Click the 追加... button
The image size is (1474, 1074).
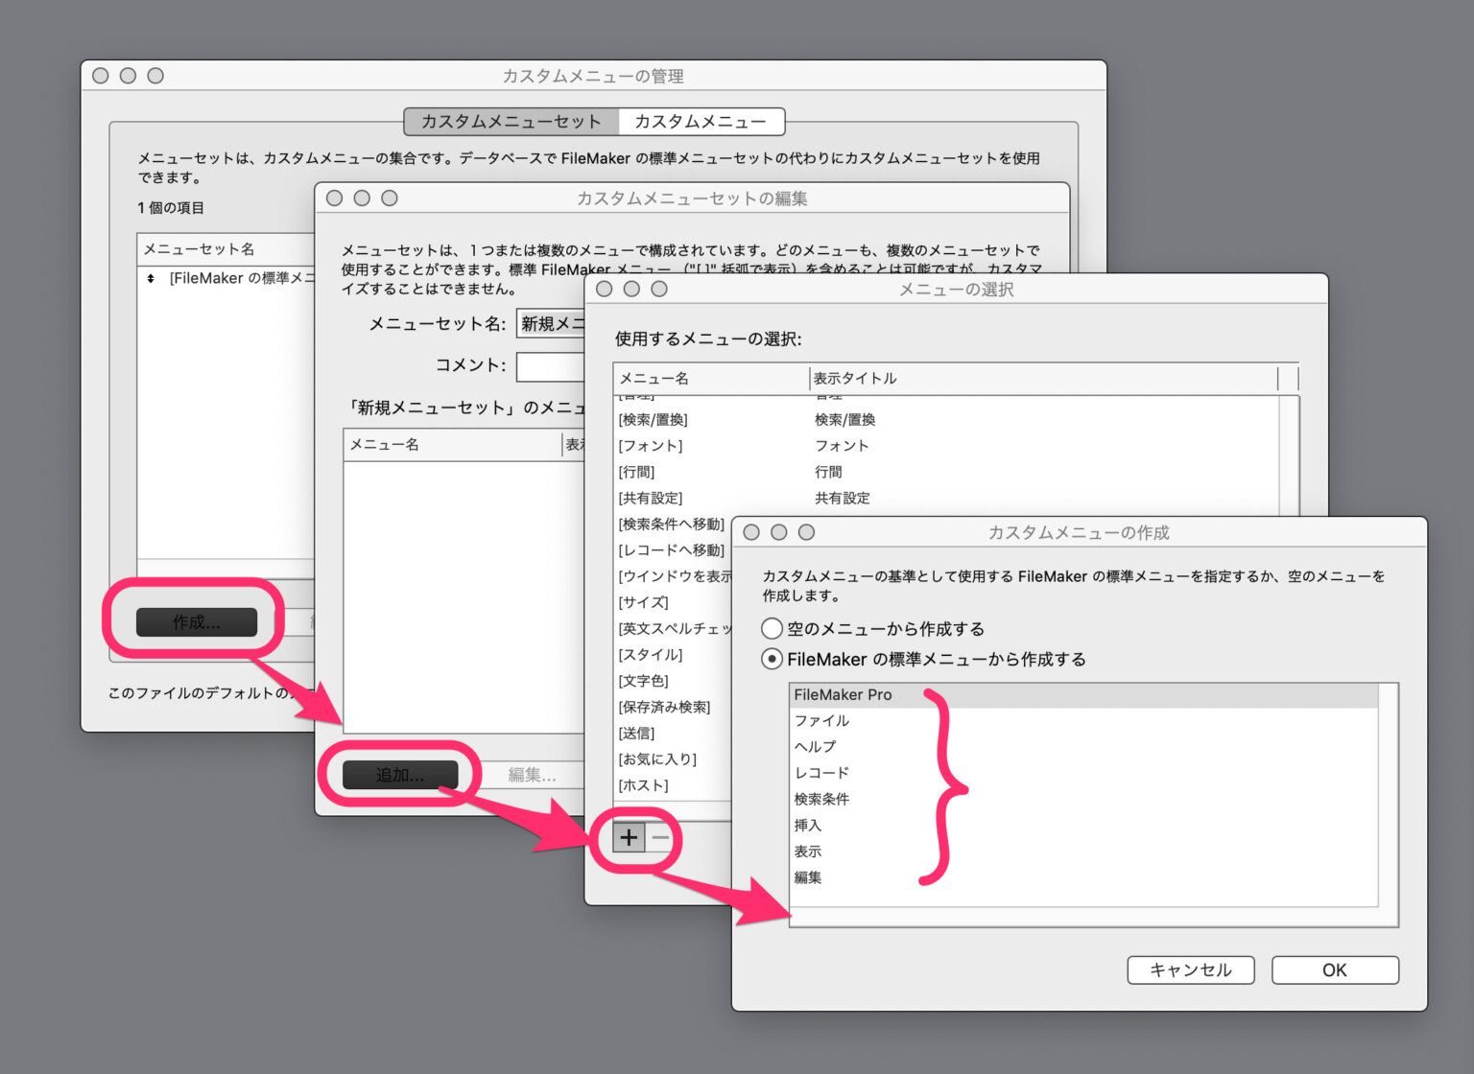coord(399,775)
